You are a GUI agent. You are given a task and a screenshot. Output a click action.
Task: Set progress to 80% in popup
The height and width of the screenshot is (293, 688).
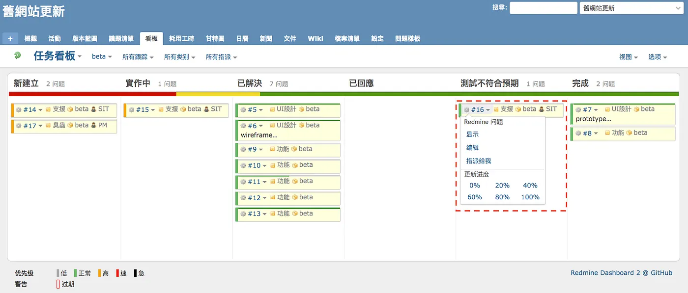(x=502, y=197)
